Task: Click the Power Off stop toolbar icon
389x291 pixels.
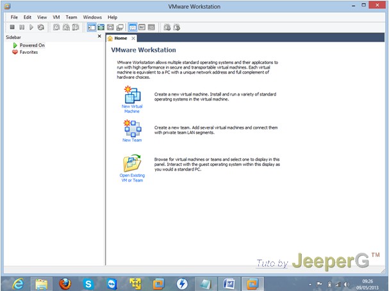Action: 12,27
